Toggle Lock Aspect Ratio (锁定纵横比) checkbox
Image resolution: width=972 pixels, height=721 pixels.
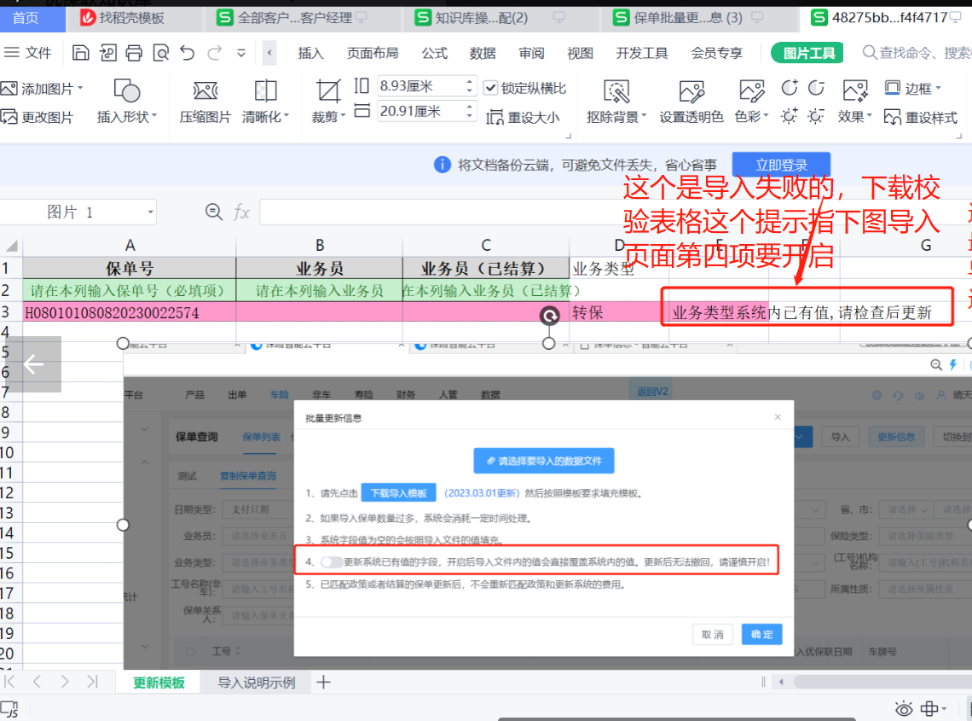click(x=490, y=88)
